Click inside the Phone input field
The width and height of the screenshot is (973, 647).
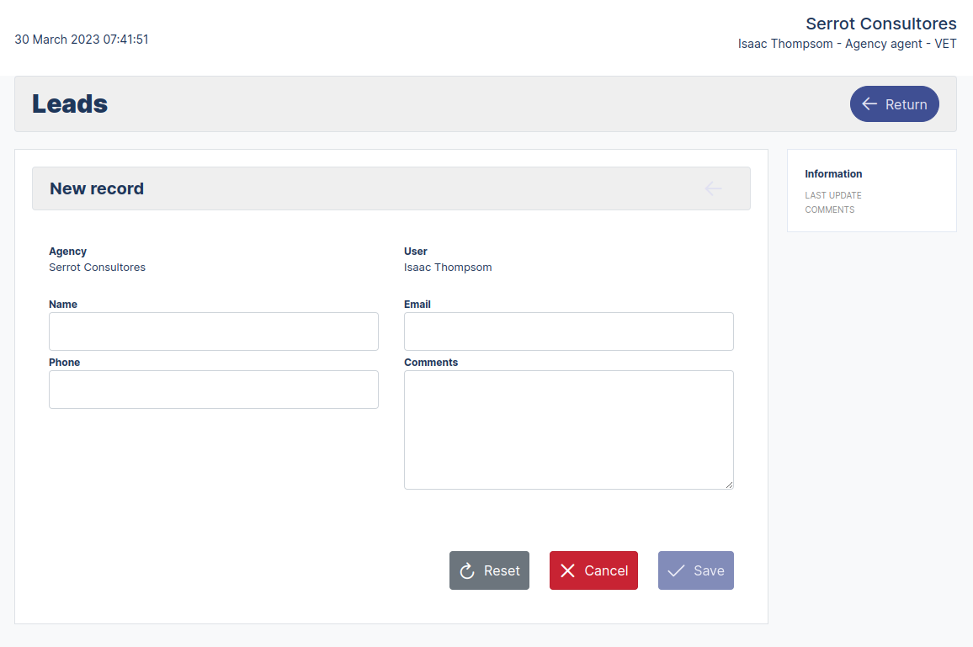213,389
